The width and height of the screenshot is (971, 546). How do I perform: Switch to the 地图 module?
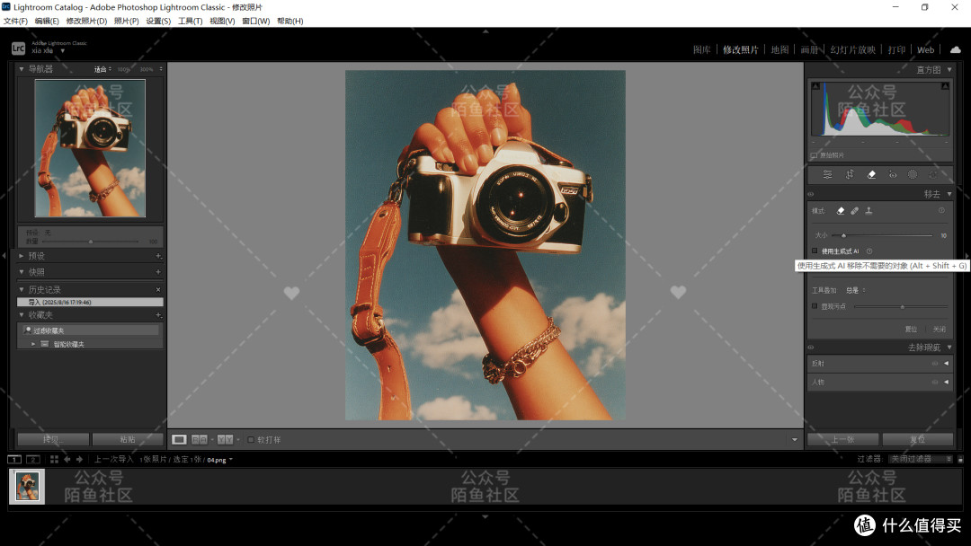click(x=779, y=50)
